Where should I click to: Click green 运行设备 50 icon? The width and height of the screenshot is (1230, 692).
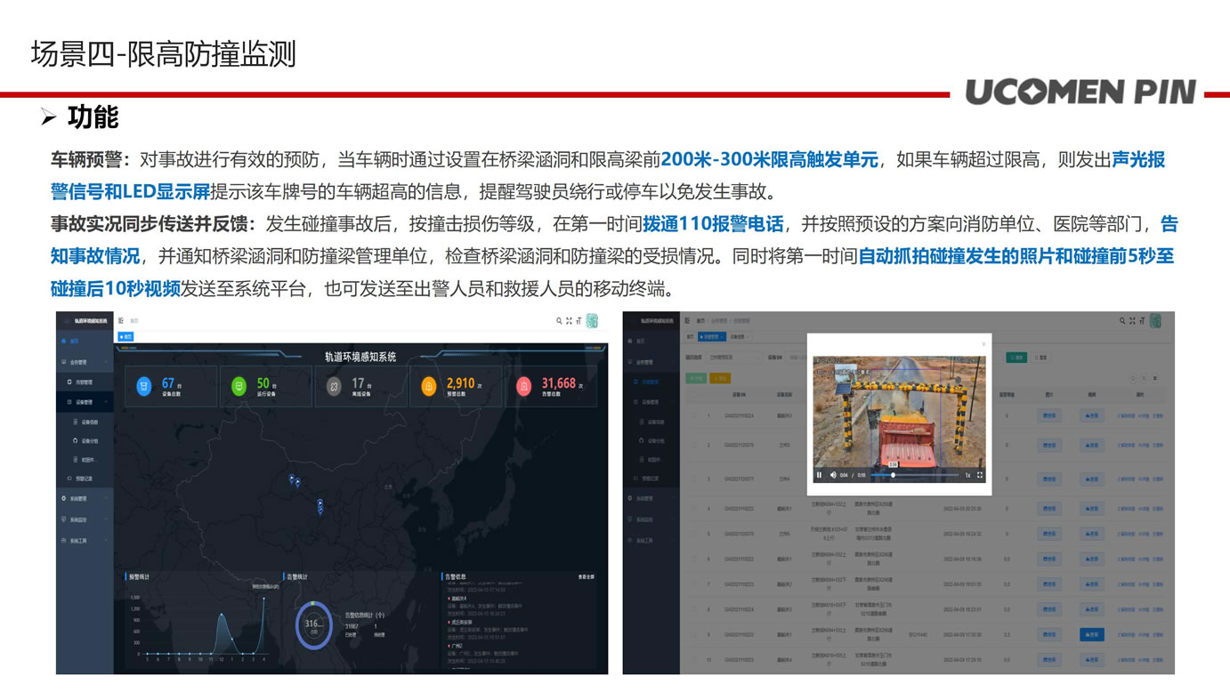(x=238, y=386)
